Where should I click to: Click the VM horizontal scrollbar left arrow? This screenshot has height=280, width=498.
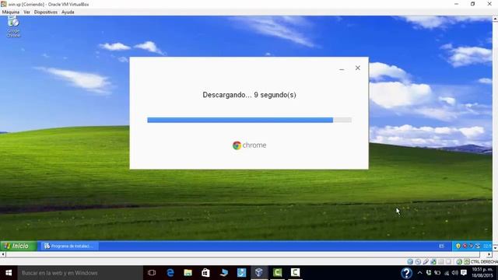coord(3,254)
